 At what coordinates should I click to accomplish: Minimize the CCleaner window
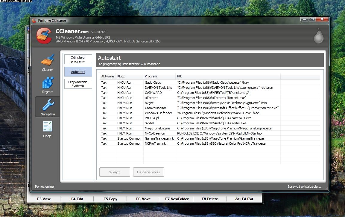(305, 19)
